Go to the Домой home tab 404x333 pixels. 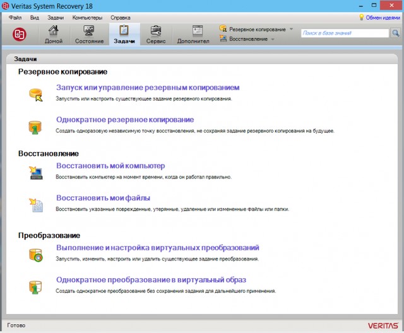pos(54,34)
